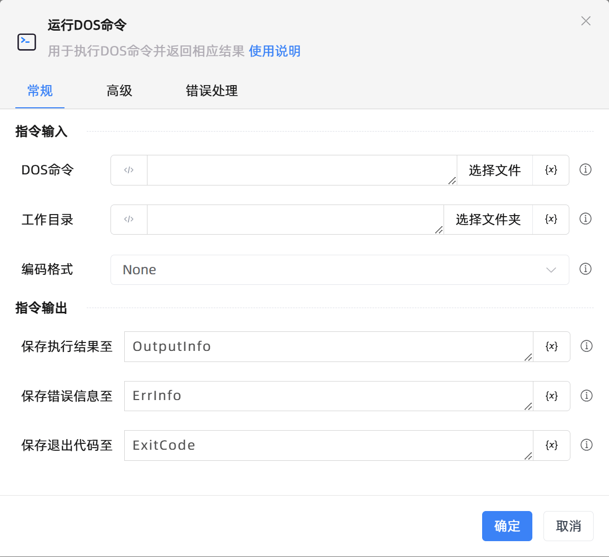Cancel the dialog with 取消
This screenshot has height=557, width=609.
pos(568,526)
